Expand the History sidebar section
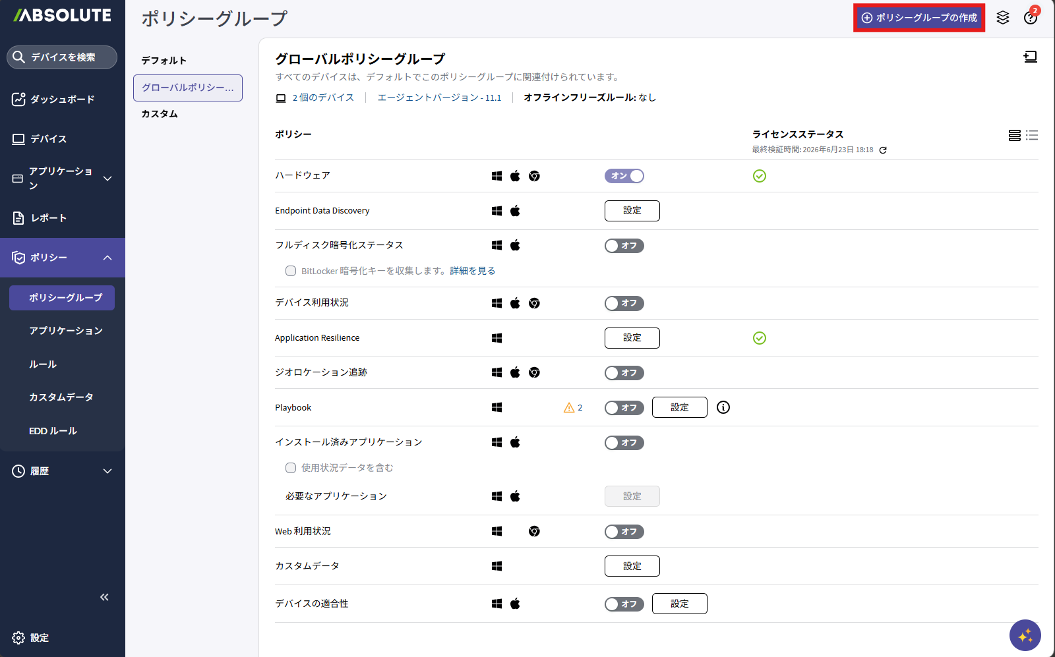 coord(107,471)
